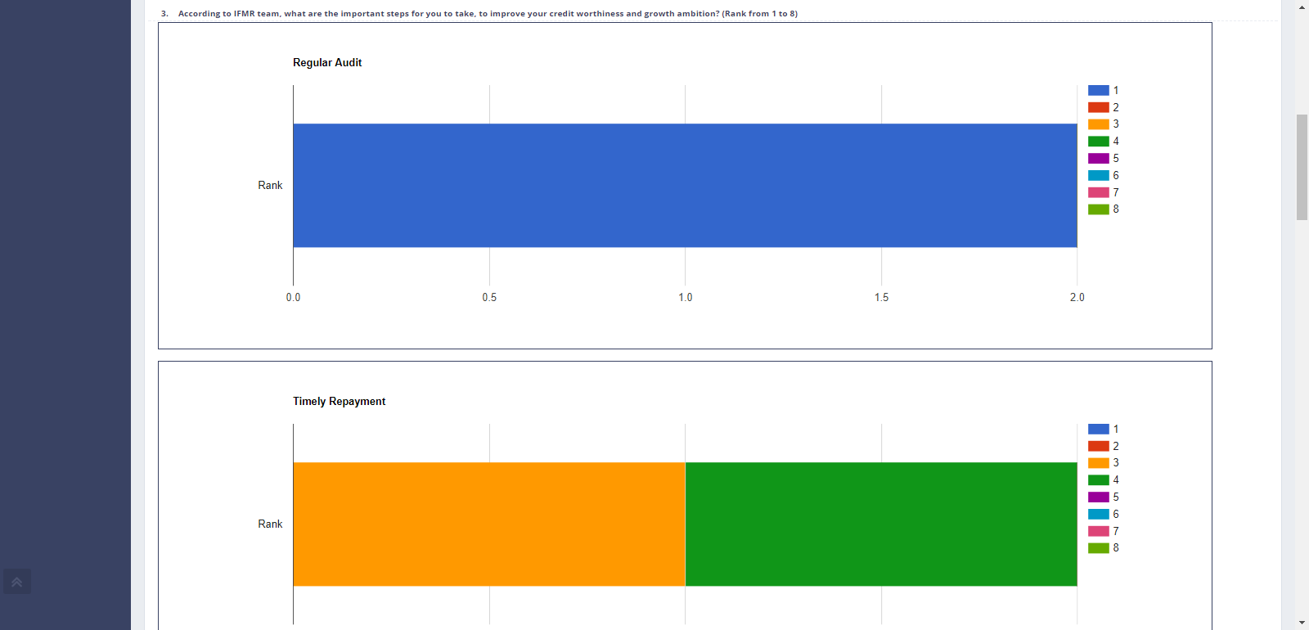Click light green legend swatch 8 in Timely Repayment chart
1309x630 pixels.
click(x=1098, y=548)
